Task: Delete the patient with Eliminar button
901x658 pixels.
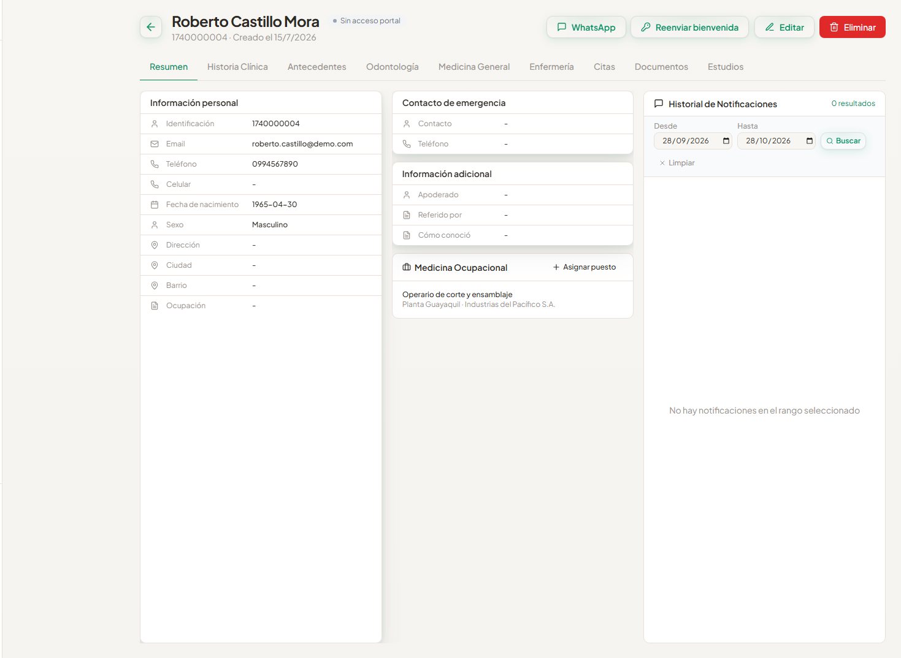Action: pos(853,27)
